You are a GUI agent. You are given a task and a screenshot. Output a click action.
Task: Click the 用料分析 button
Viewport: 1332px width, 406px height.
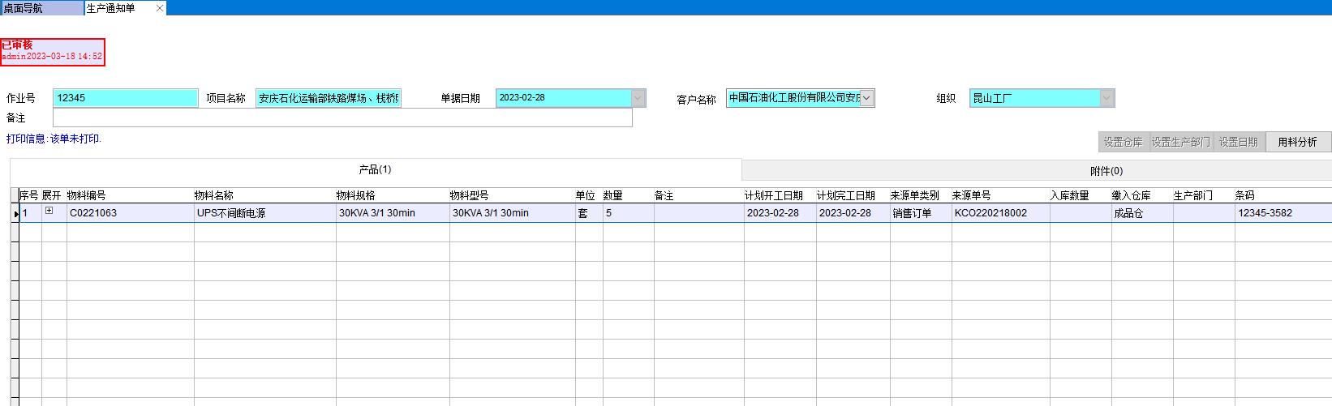[x=1297, y=142]
